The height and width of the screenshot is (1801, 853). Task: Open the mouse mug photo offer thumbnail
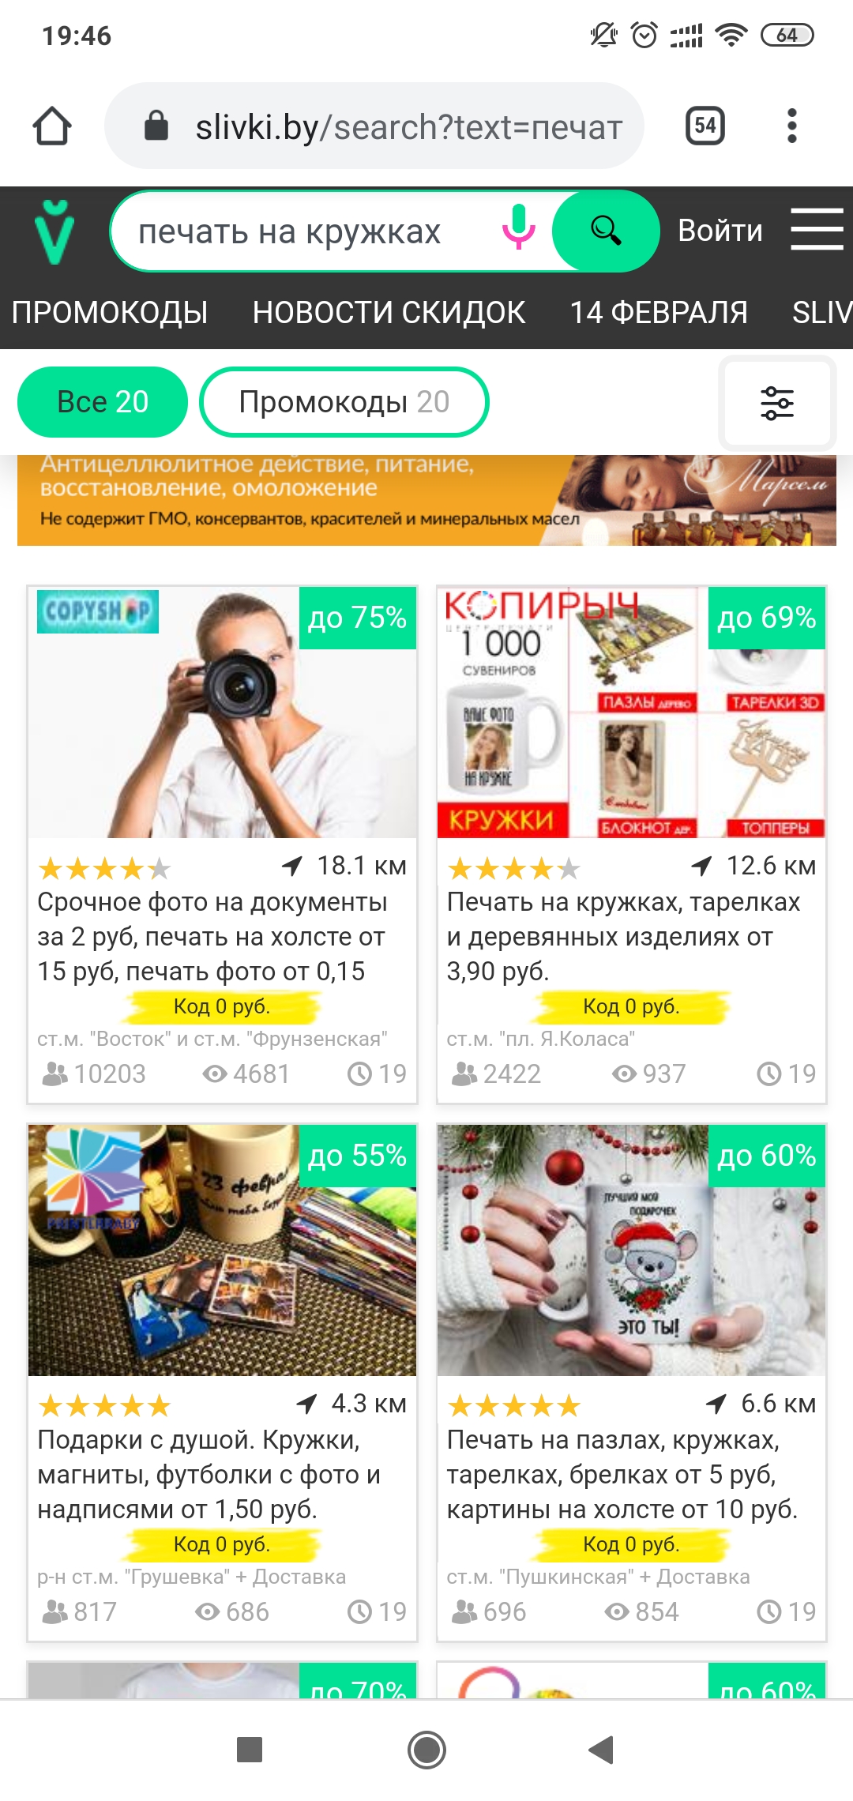click(x=631, y=1250)
